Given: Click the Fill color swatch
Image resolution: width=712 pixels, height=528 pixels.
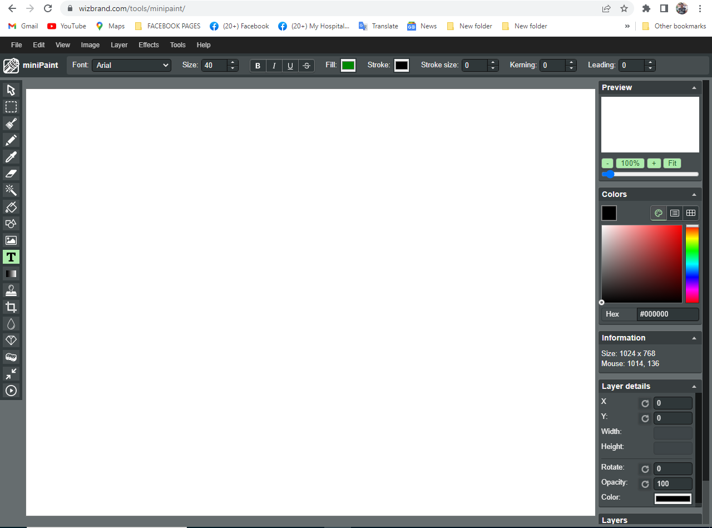Looking at the screenshot, I should [348, 65].
